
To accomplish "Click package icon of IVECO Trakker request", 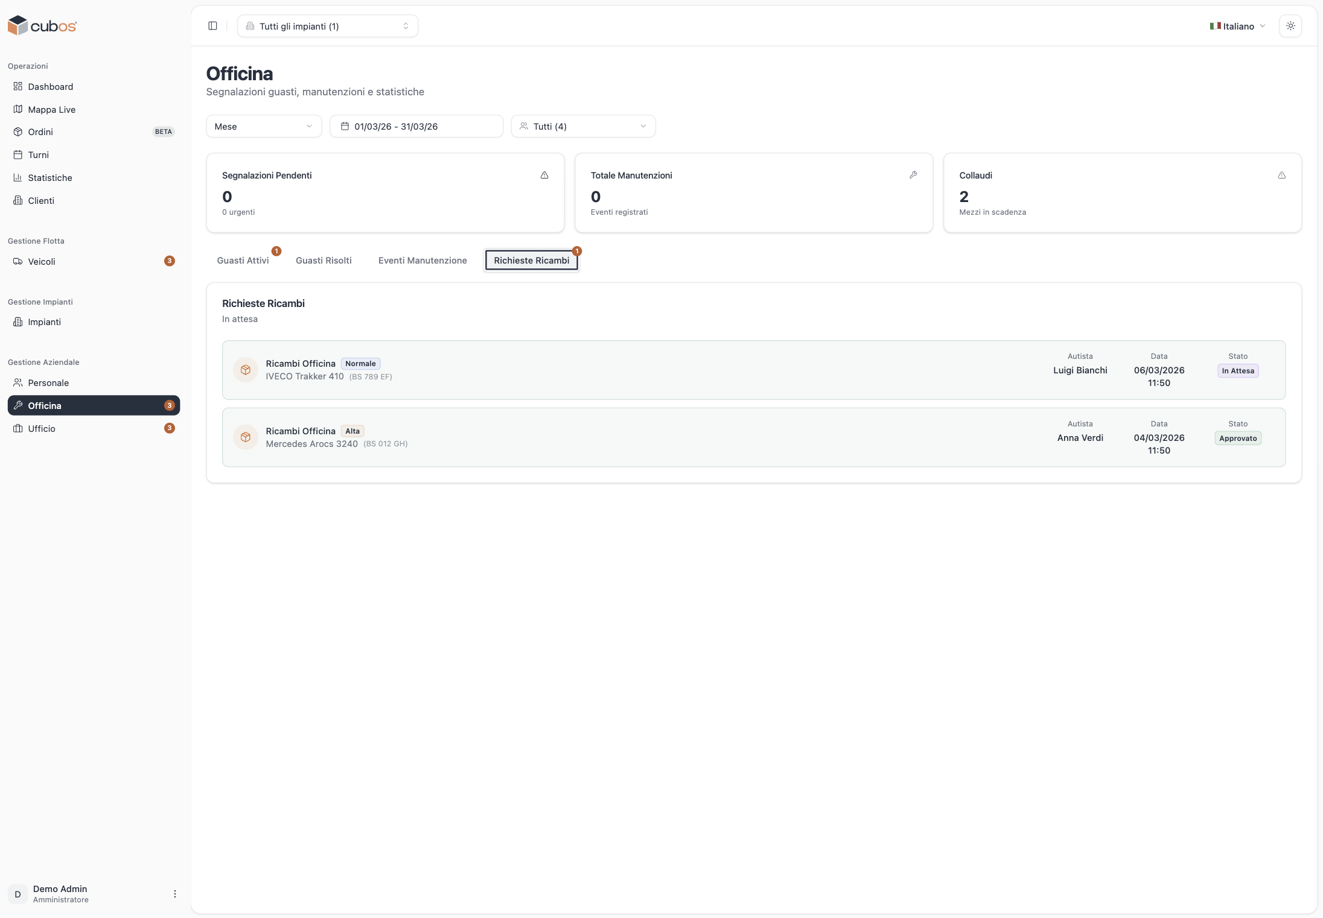I will coord(246,370).
